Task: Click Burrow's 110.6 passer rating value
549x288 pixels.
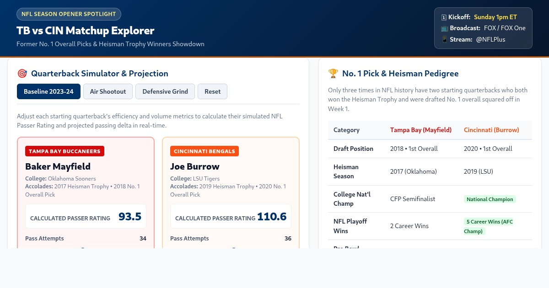Action: pyautogui.click(x=272, y=217)
